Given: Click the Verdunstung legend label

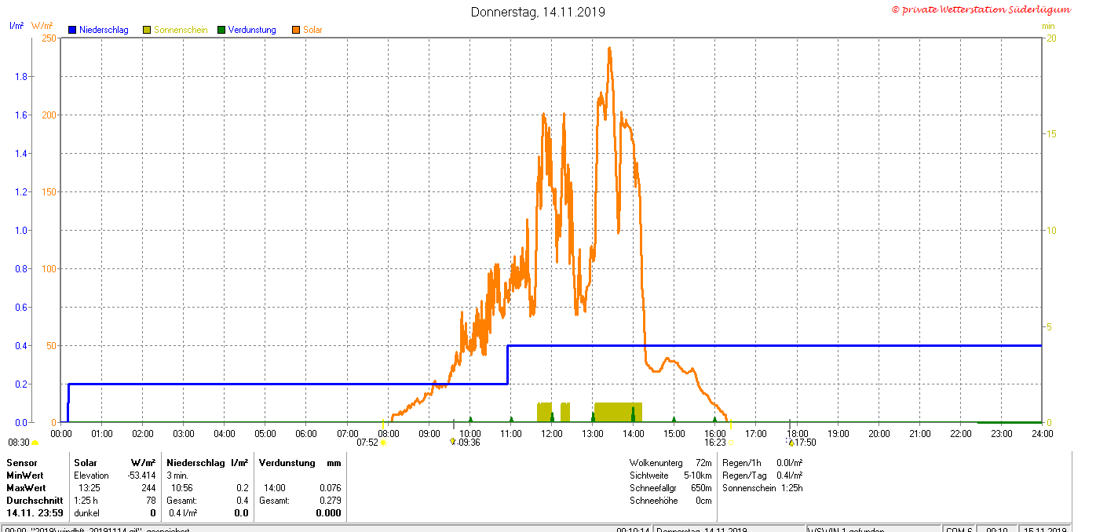Looking at the screenshot, I should pyautogui.click(x=252, y=30).
